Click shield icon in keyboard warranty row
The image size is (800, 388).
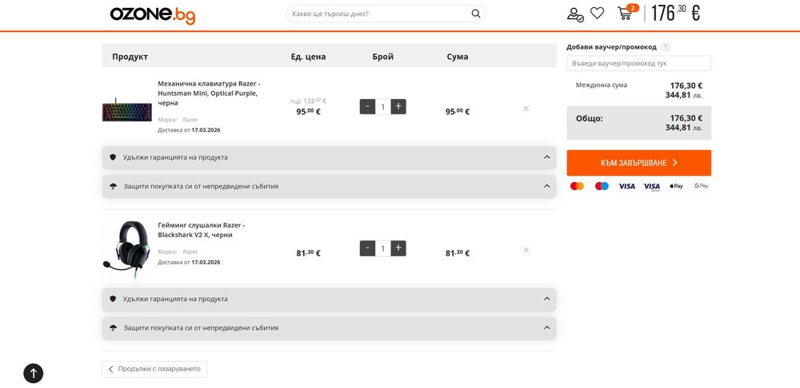tap(113, 157)
